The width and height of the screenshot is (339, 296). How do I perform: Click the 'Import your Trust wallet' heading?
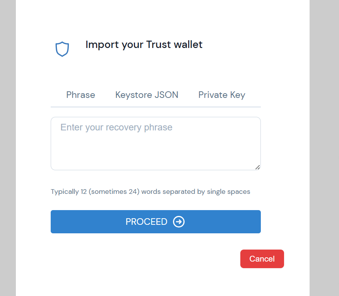pos(144,44)
